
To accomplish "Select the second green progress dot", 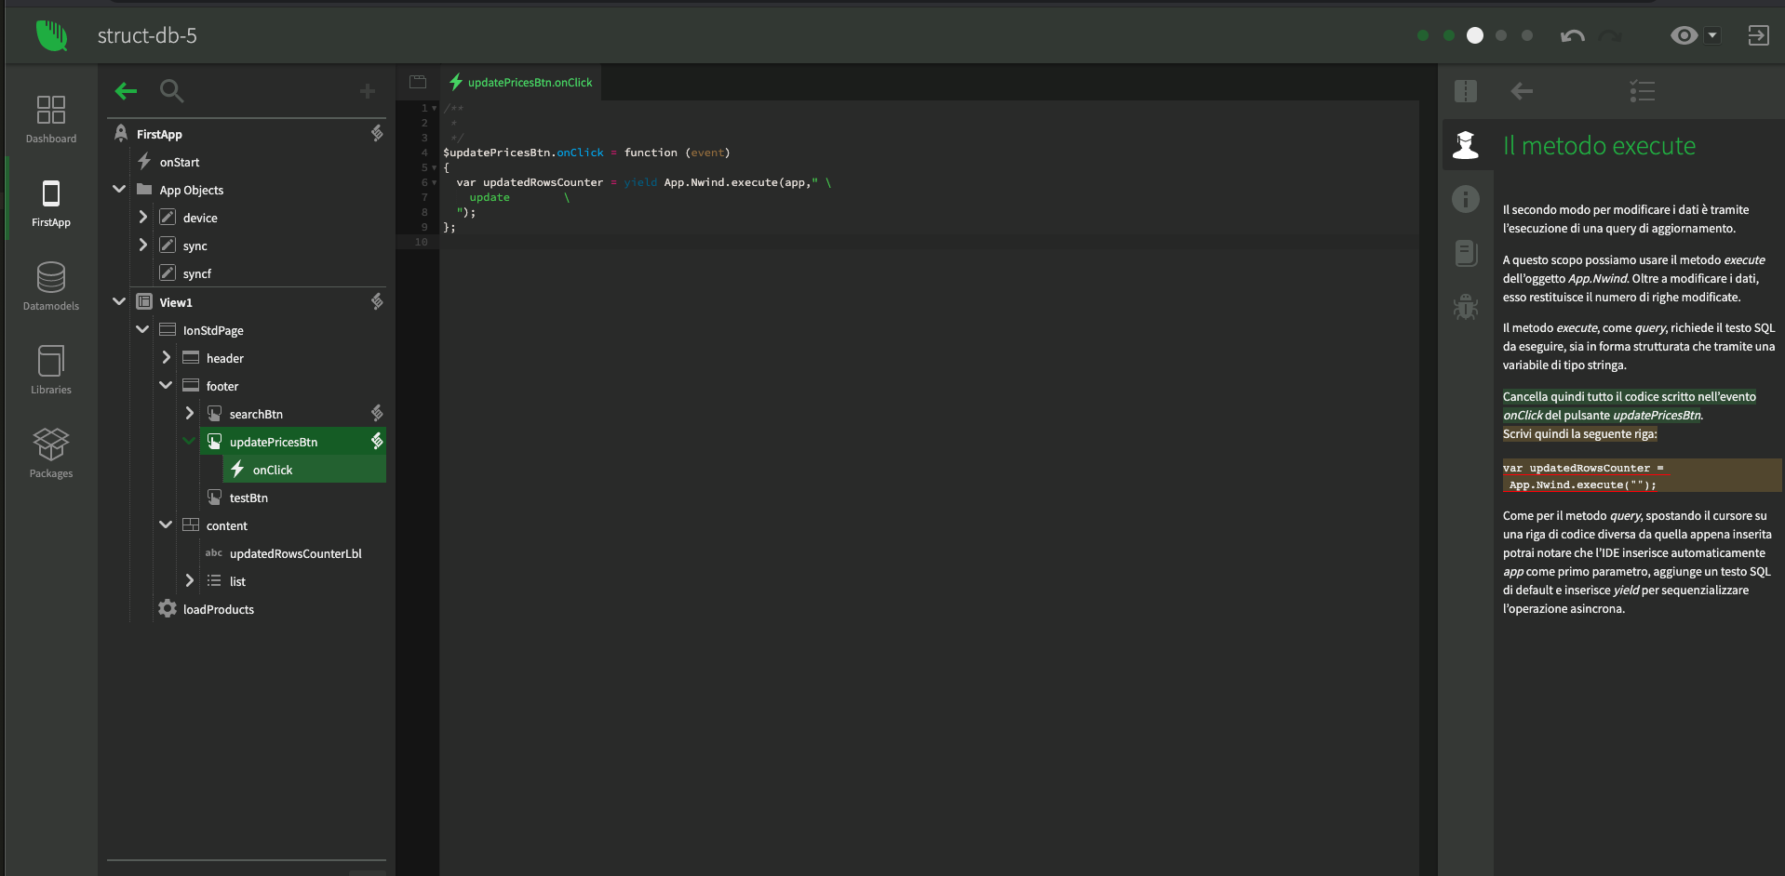I will pos(1449,35).
